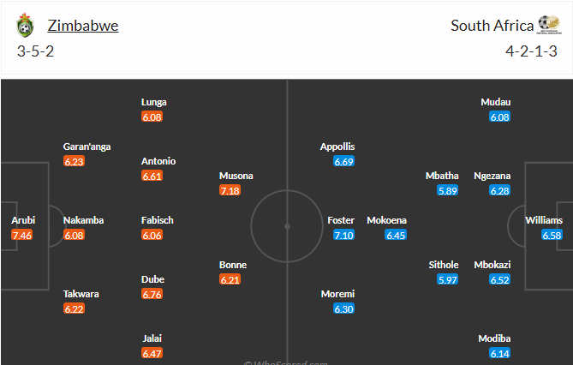The width and height of the screenshot is (573, 365).
Task: Click player Mokoena's name
Action: tap(386, 220)
